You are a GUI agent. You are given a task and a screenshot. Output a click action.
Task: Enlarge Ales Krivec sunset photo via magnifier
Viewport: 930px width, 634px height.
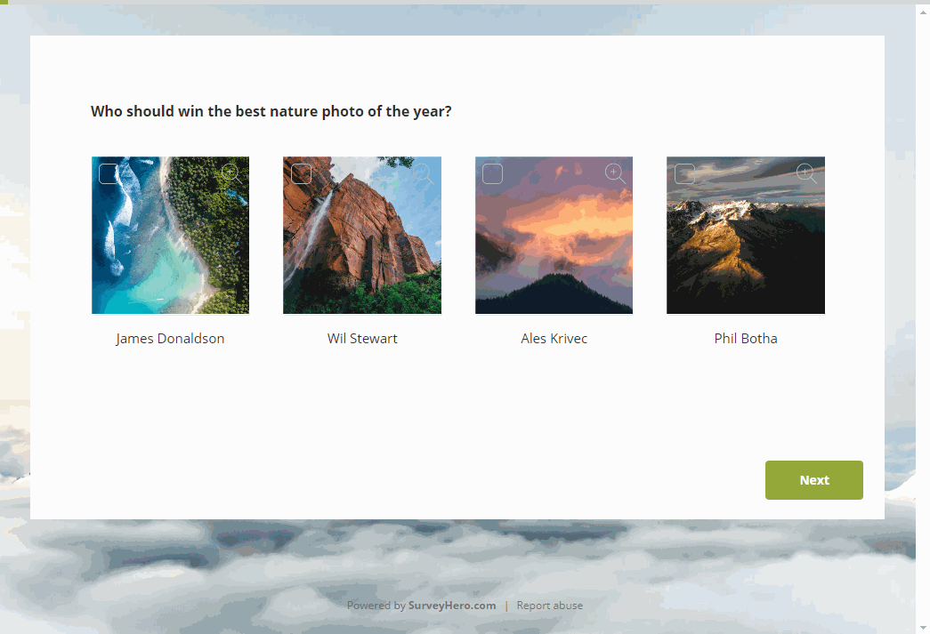coord(615,174)
